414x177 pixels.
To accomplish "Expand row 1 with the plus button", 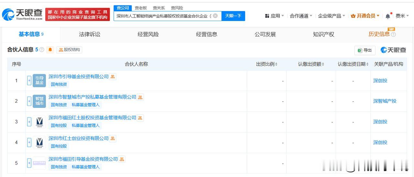I will tap(29, 80).
